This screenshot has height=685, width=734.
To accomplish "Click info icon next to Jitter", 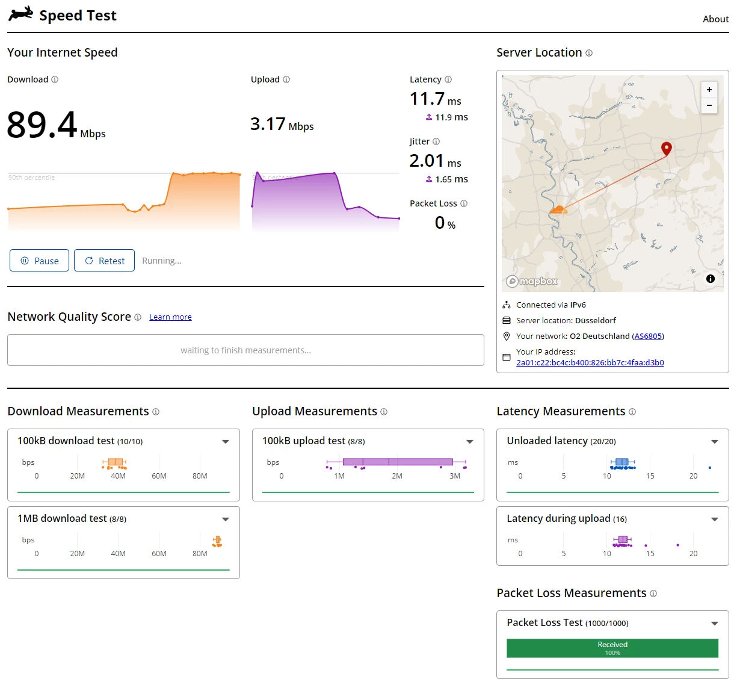I will (436, 141).
